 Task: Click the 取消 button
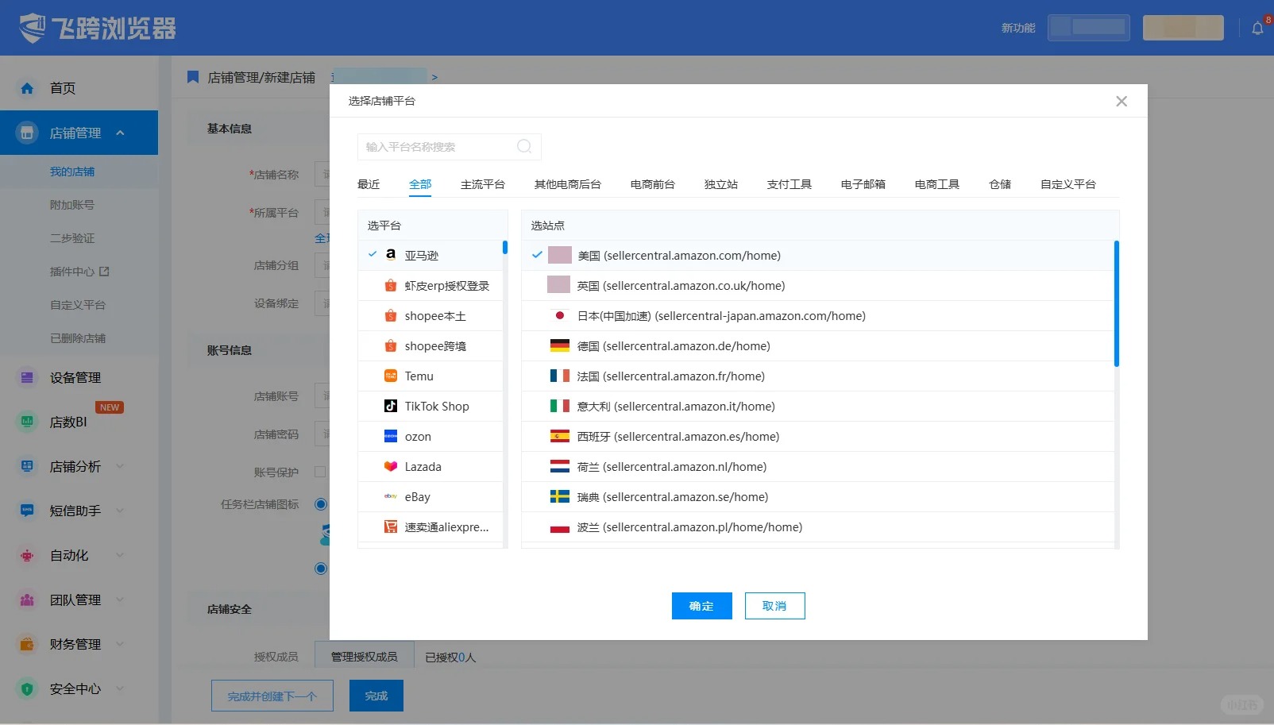(x=775, y=606)
